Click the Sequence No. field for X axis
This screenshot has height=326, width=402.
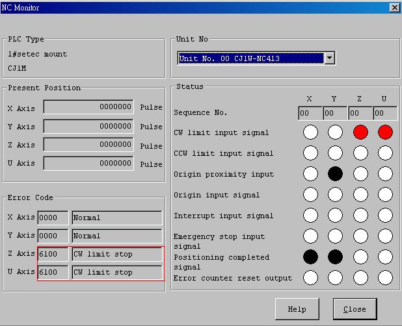pos(310,113)
